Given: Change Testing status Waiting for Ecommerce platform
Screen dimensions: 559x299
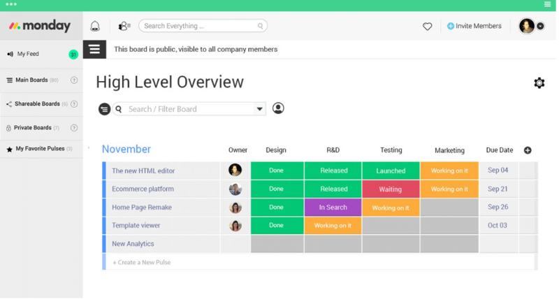Looking at the screenshot, I should coord(391,189).
